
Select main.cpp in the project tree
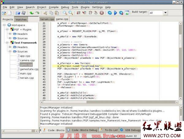(x=25, y=73)
